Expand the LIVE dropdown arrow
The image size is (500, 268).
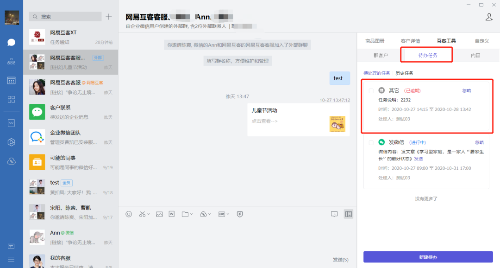pos(228,214)
